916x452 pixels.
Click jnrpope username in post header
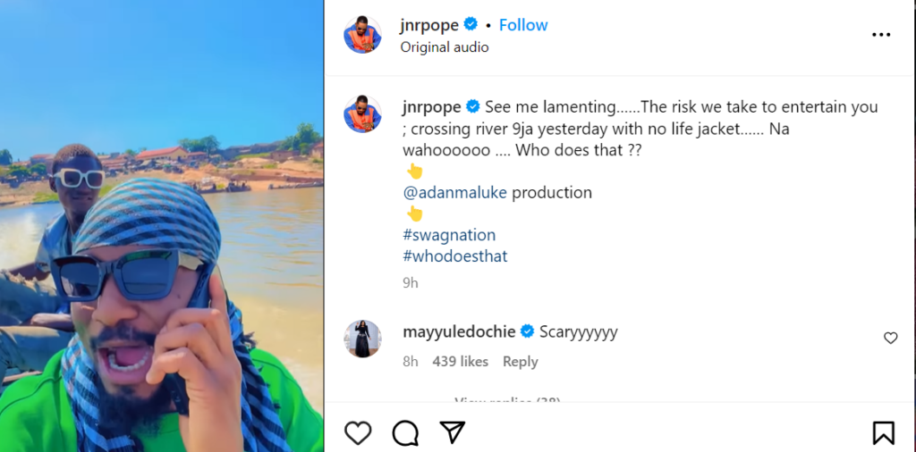coord(428,25)
